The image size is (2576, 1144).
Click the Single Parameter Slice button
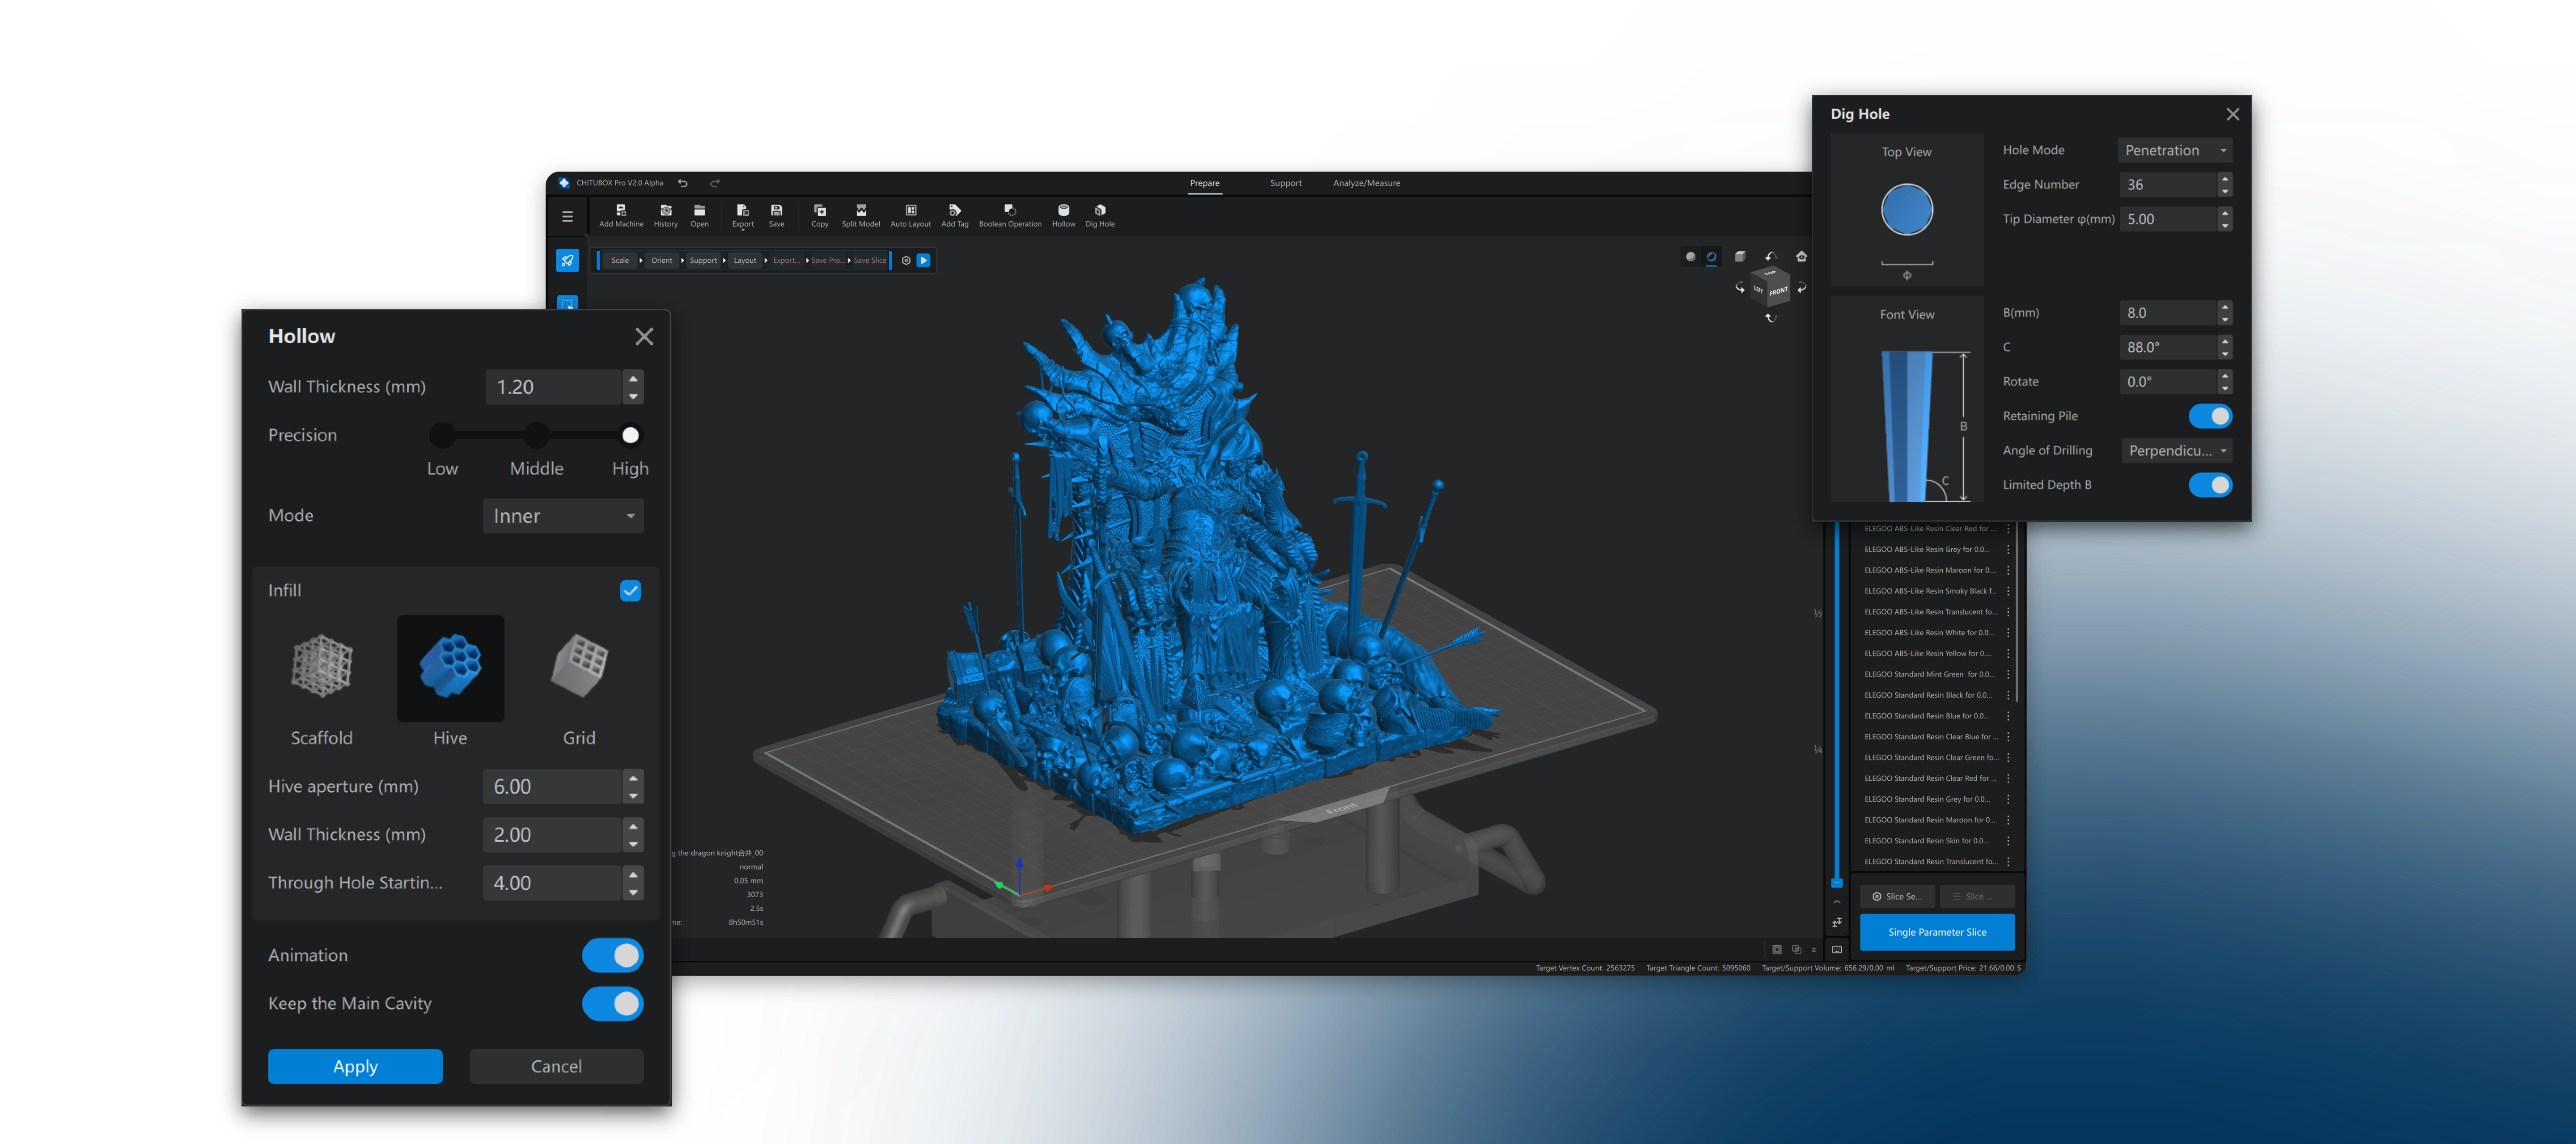(x=1937, y=932)
